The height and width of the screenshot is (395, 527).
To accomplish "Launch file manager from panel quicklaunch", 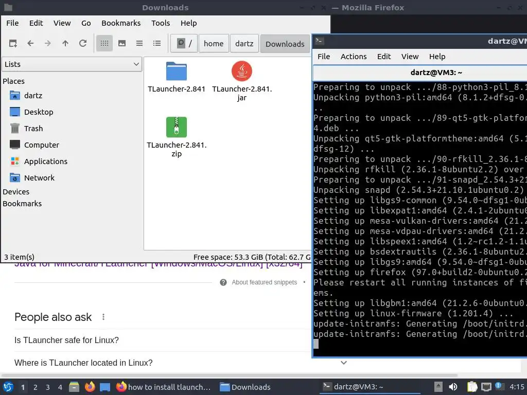I will point(74,387).
